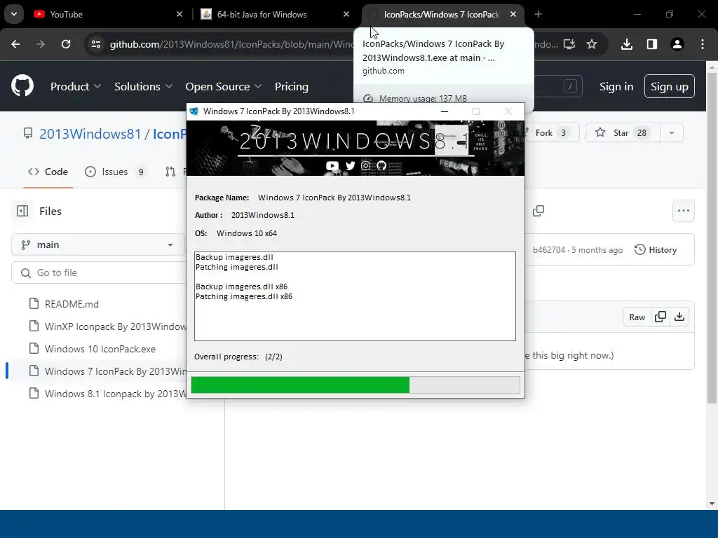
Task: Open new tab plus button
Action: point(538,14)
